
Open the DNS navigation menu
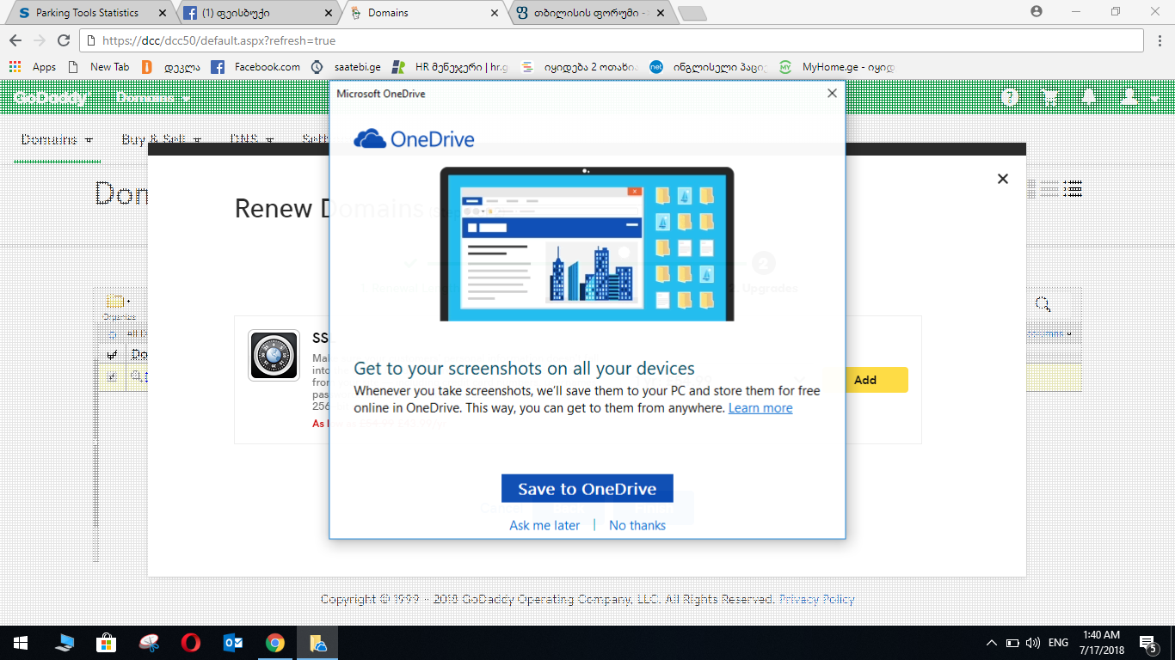pos(251,139)
